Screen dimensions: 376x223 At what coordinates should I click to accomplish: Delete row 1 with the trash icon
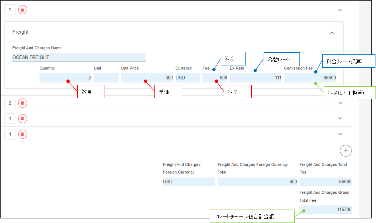click(x=23, y=10)
